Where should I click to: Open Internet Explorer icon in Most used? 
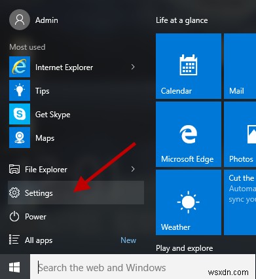click(20, 67)
